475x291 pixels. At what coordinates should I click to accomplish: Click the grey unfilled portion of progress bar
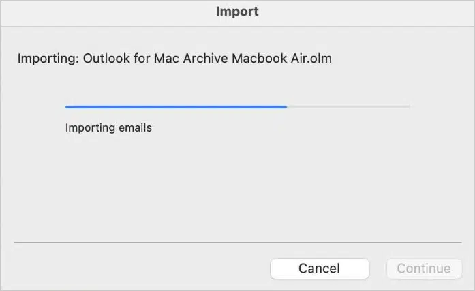click(348, 107)
